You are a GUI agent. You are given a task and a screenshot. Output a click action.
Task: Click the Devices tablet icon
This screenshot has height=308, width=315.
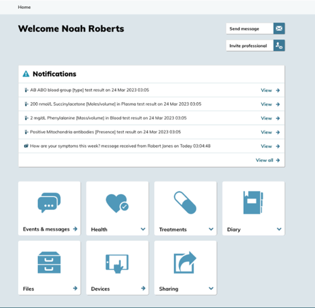pos(117,264)
